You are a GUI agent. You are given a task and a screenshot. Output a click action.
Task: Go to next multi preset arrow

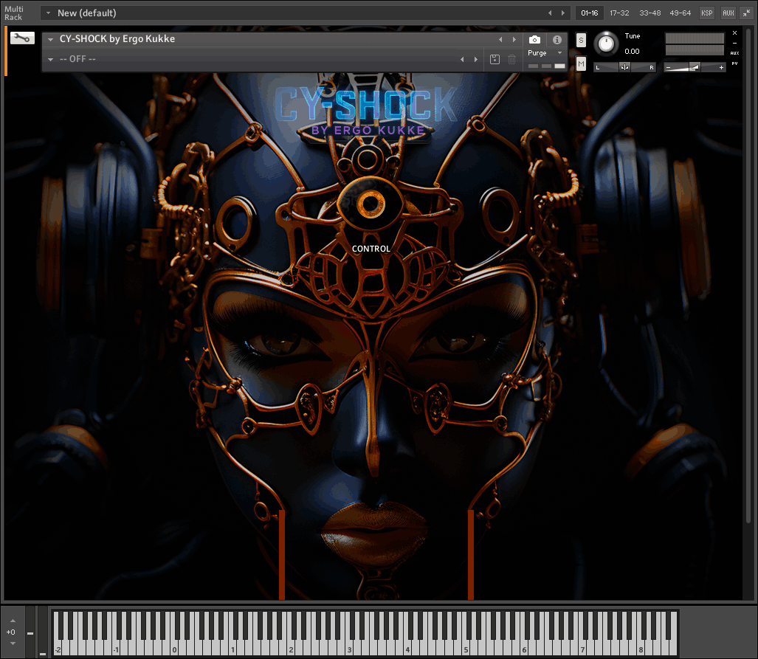pyautogui.click(x=562, y=13)
